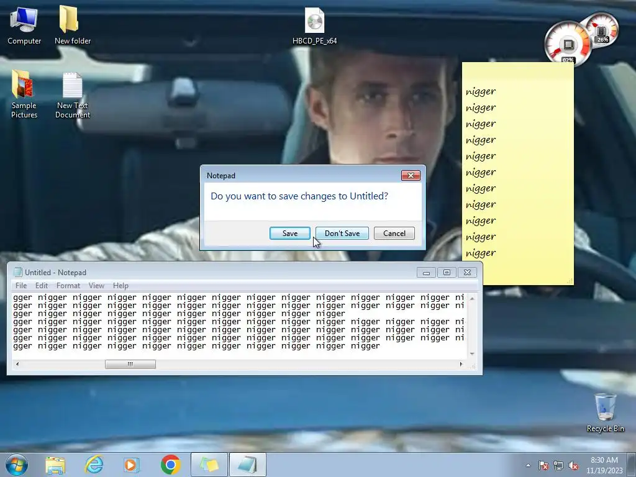The width and height of the screenshot is (636, 477).
Task: Open the Help menu in Notepad
Action: (x=120, y=286)
